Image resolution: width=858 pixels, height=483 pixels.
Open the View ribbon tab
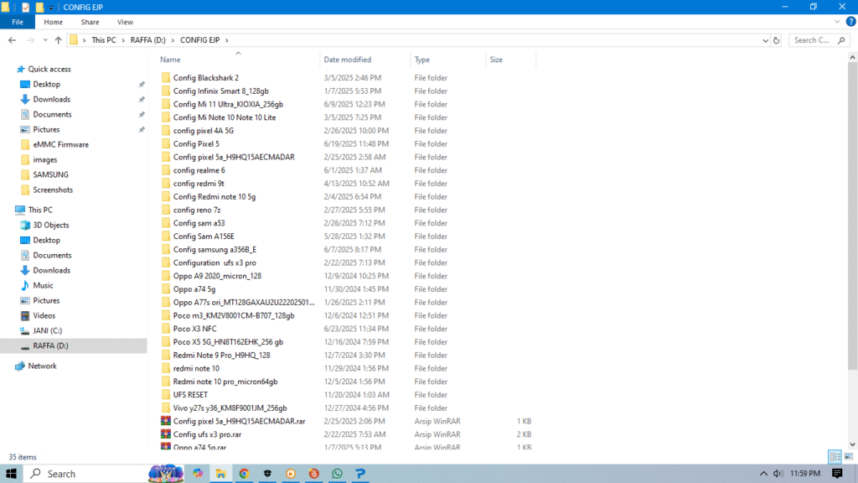pyautogui.click(x=125, y=22)
